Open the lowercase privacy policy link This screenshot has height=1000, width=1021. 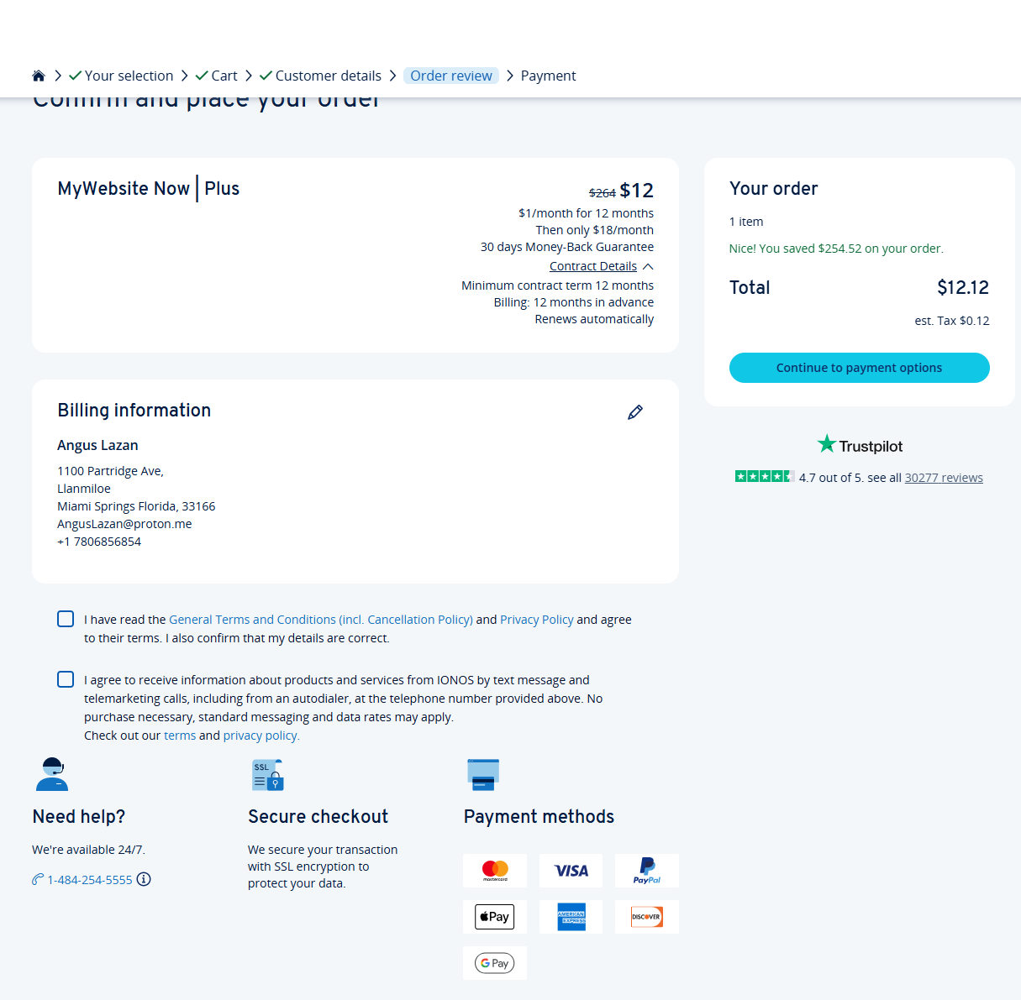point(261,736)
